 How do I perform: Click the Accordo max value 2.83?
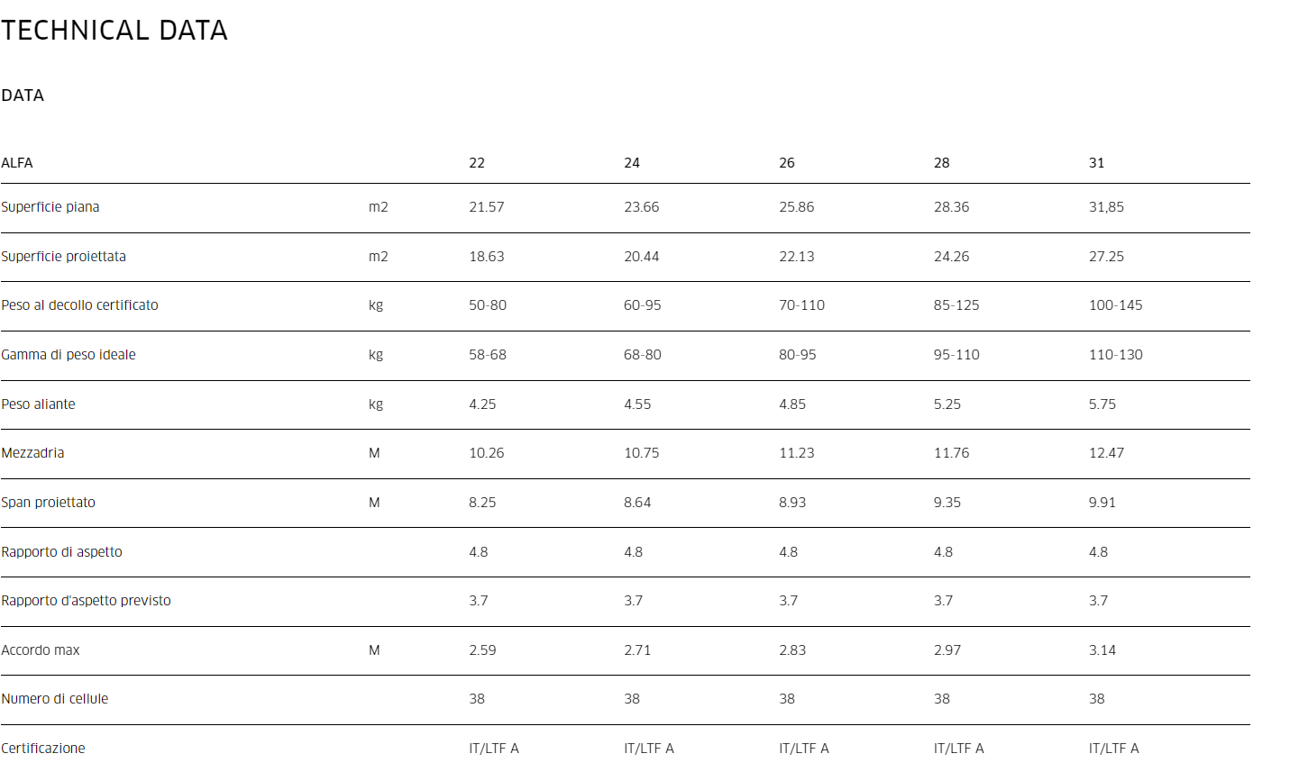(792, 650)
